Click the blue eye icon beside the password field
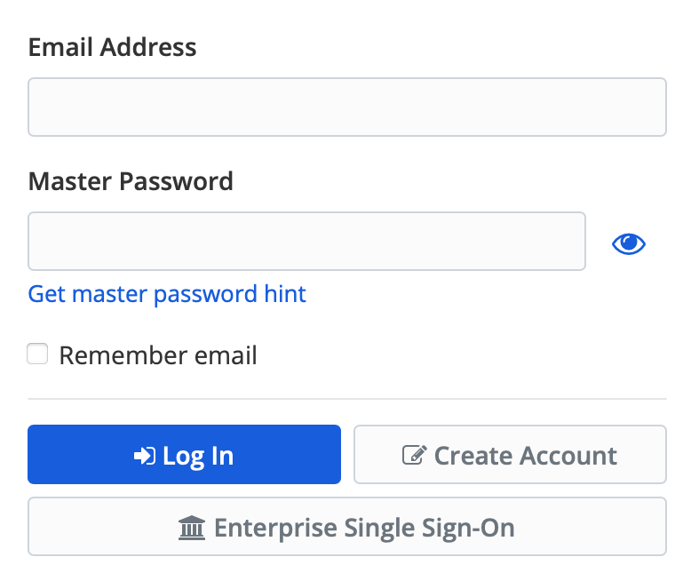This screenshot has width=691, height=581. point(629,243)
